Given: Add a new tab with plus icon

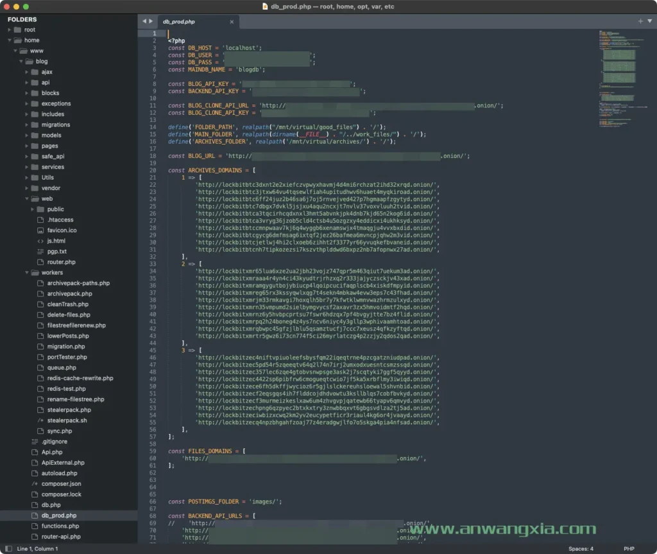Looking at the screenshot, I should [x=640, y=21].
